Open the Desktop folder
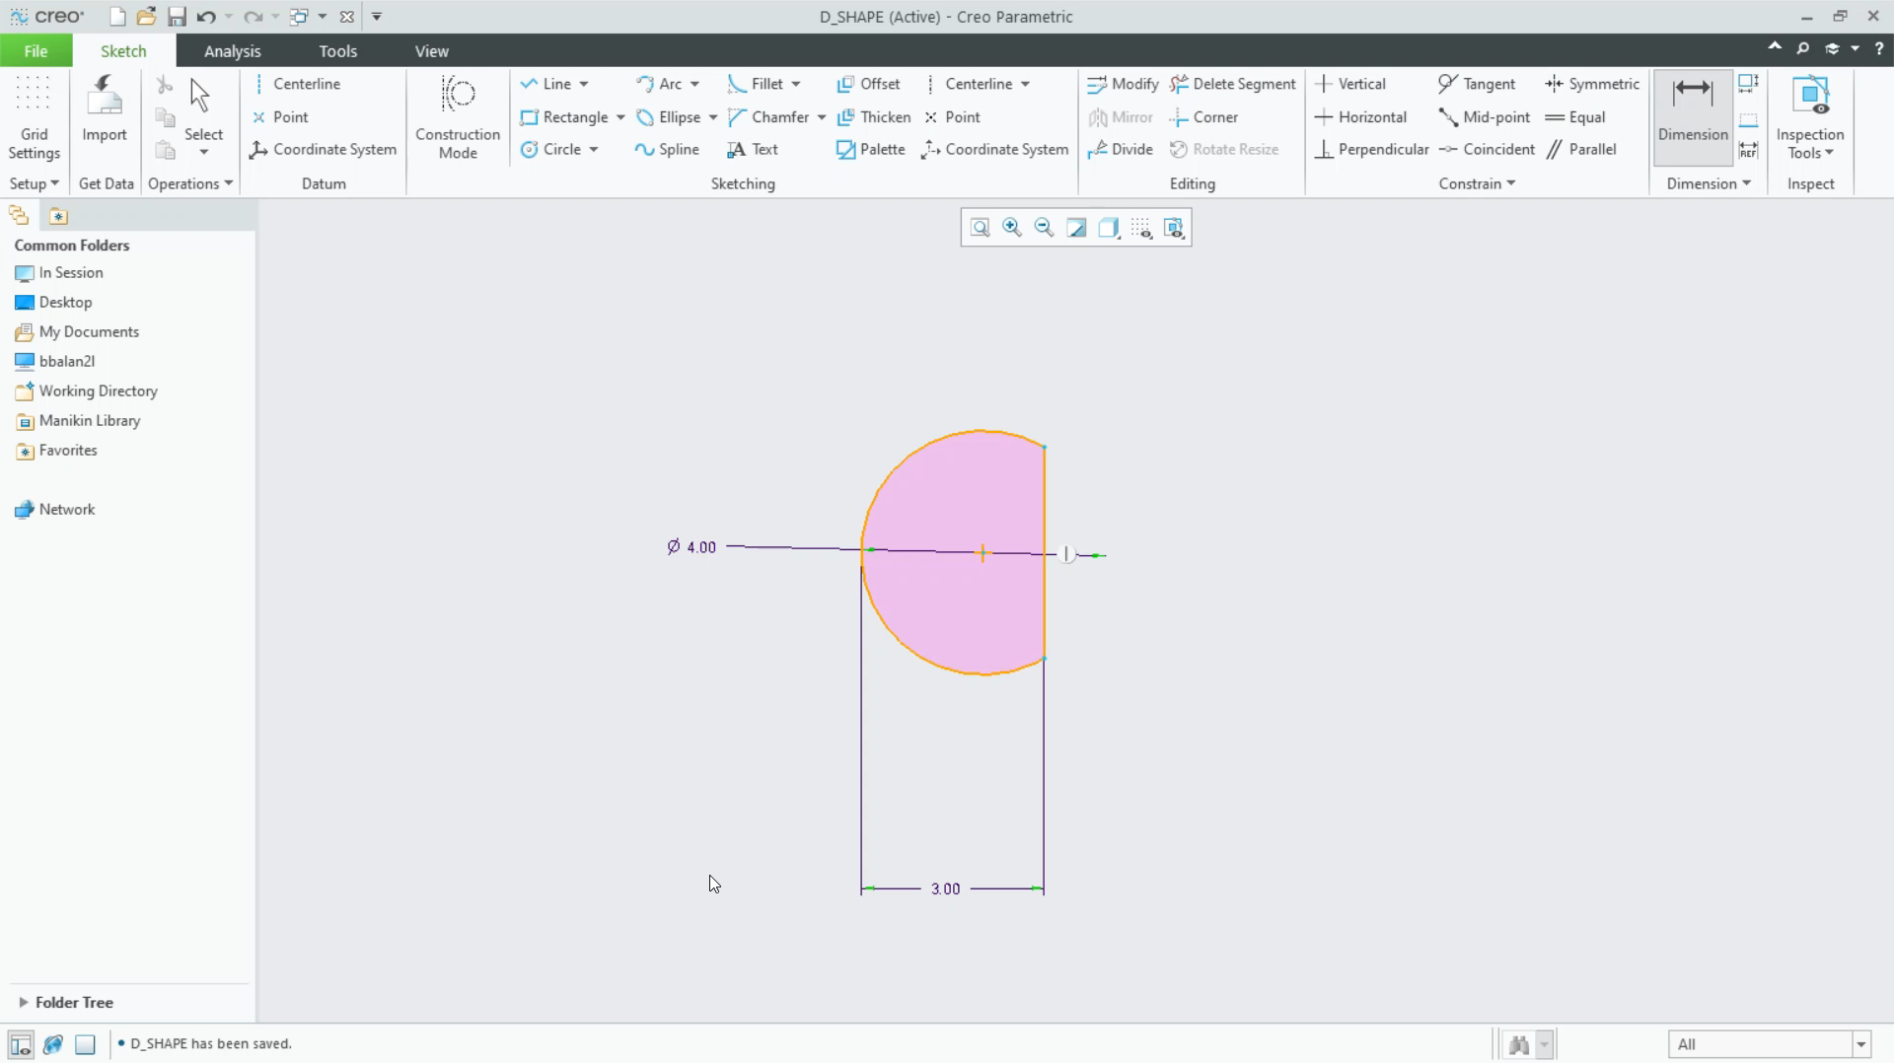The image size is (1894, 1063). (54, 302)
